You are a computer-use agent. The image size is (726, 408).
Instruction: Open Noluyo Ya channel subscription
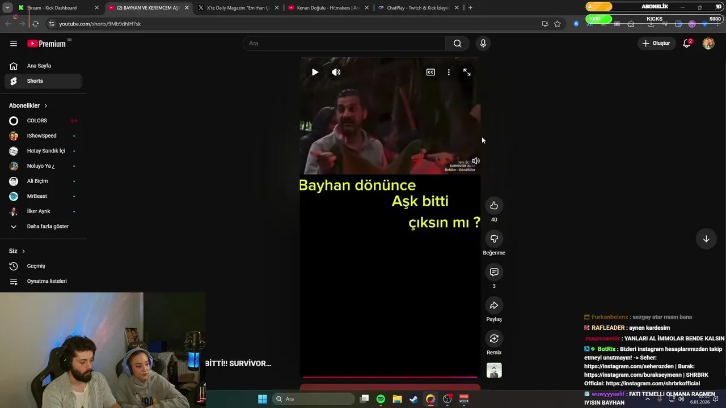[43, 166]
